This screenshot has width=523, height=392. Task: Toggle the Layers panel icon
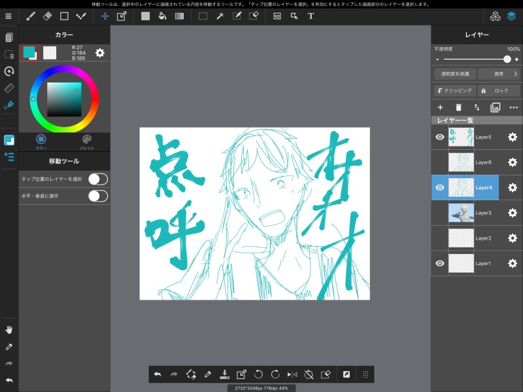coord(511,16)
